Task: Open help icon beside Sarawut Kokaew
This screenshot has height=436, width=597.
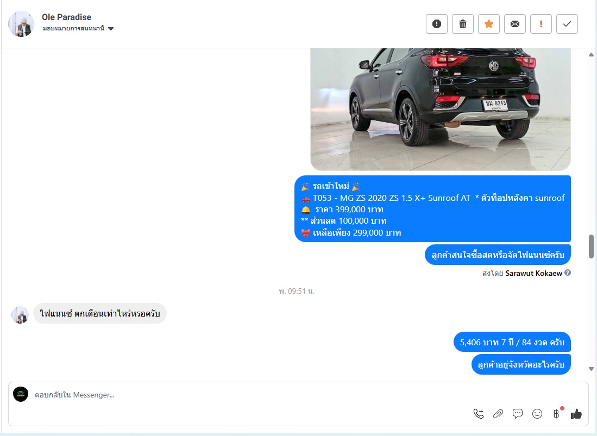Action: (567, 273)
